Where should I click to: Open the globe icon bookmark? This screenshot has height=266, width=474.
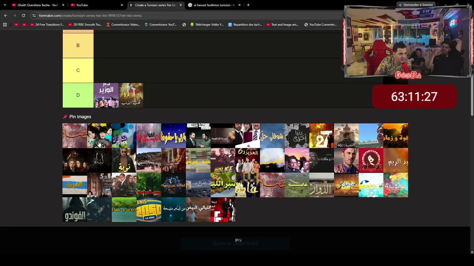tap(184, 25)
